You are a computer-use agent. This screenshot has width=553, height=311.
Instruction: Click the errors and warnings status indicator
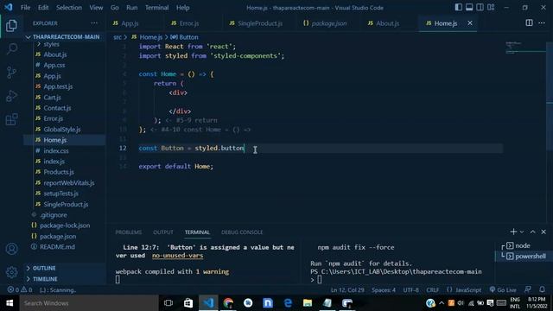[x=20, y=290]
